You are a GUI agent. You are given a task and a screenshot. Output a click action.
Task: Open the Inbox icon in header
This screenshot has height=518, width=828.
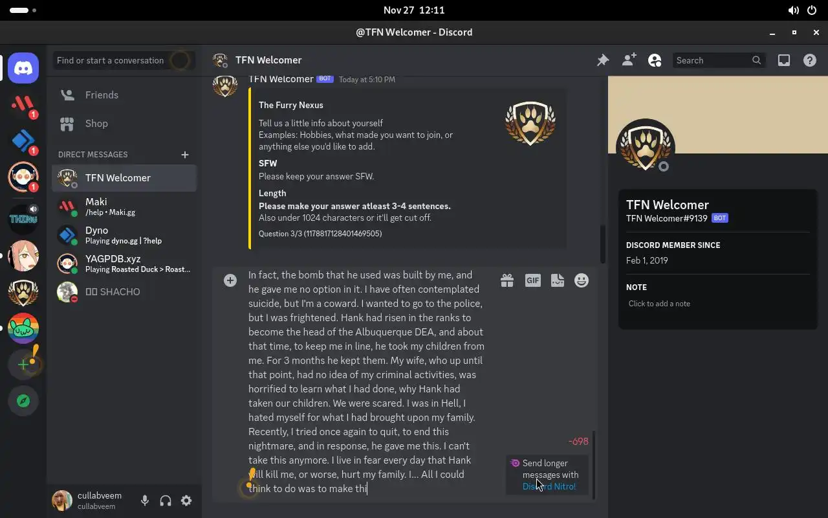[784, 60]
